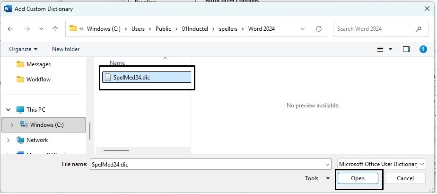
Task: Go up one folder level
Action: tap(55, 29)
